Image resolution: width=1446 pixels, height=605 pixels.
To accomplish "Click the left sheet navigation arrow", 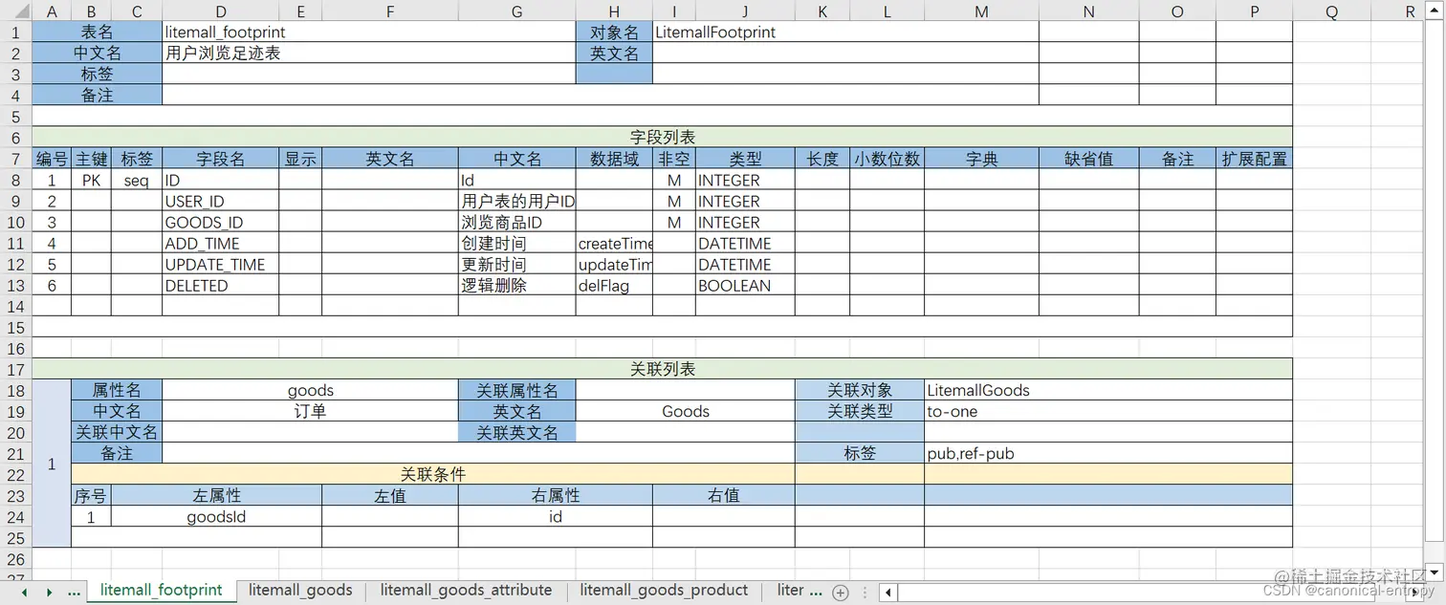I will coord(22,591).
